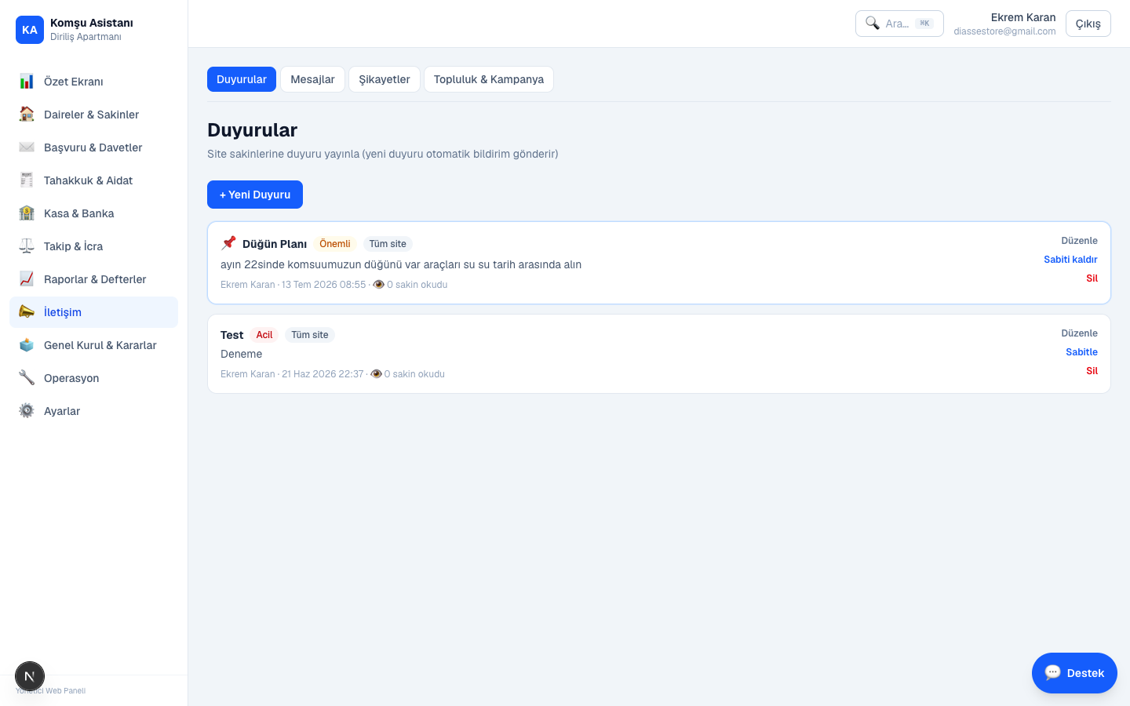Click Sil on Test announcement
Viewport: 1130px width, 706px height.
[x=1092, y=371]
